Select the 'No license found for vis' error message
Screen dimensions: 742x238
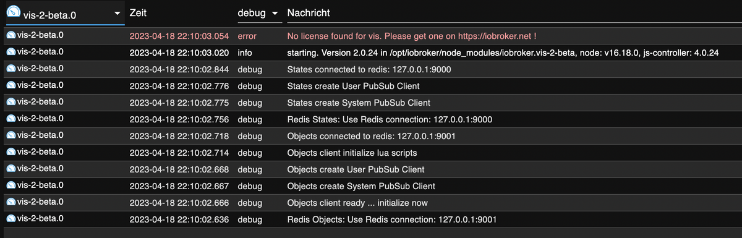tap(412, 36)
